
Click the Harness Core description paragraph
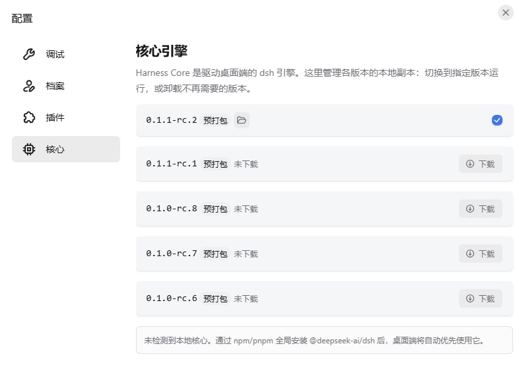click(x=317, y=81)
